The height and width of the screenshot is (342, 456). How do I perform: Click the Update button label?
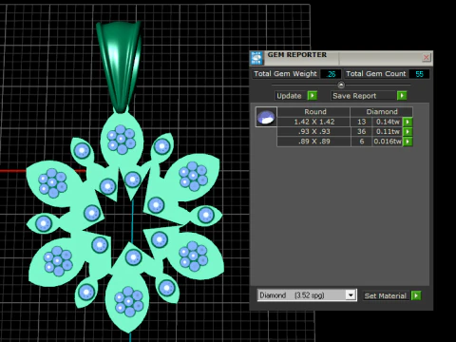coord(289,96)
